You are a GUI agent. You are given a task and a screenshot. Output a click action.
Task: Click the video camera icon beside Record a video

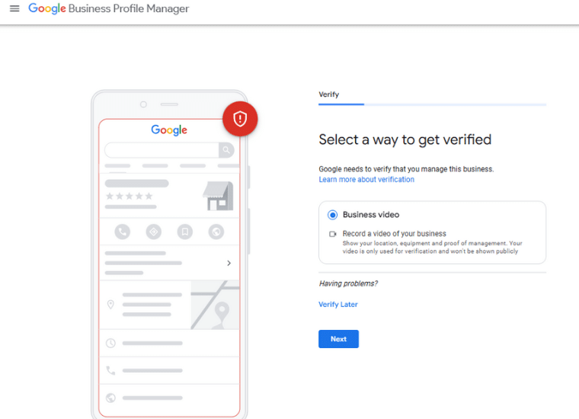point(333,234)
